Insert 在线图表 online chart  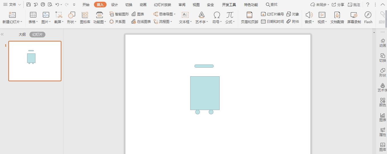pyautogui.click(x=141, y=21)
